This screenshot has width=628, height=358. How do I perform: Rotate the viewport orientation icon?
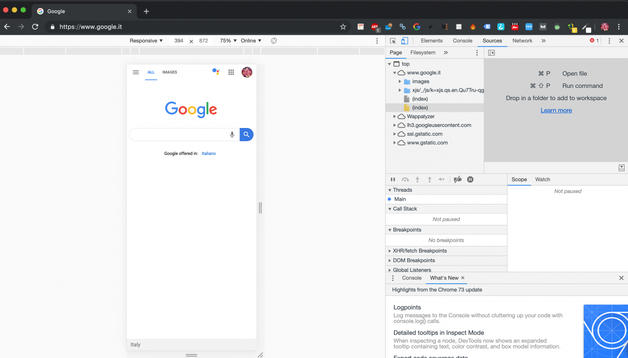click(x=274, y=41)
